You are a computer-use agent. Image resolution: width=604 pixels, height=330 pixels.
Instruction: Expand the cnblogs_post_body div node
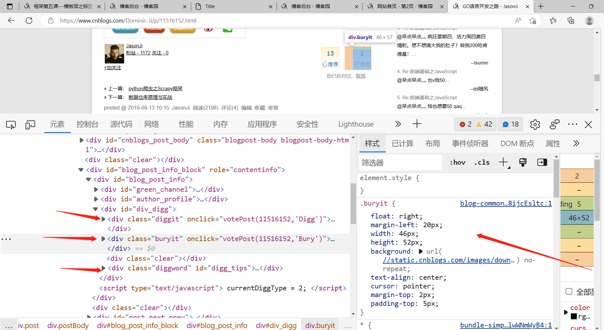point(82,140)
